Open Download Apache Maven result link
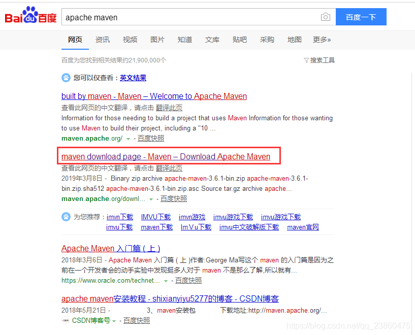 pos(166,156)
